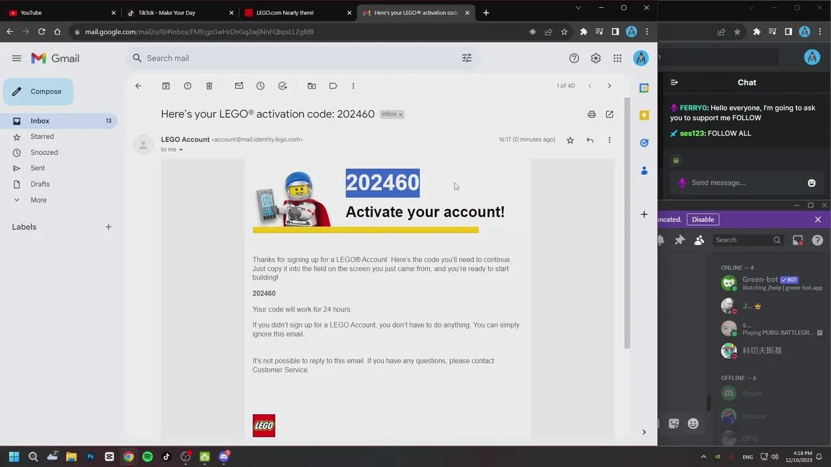Switch to the TikTok browser tab
Screen dimensions: 831x467
(x=167, y=12)
